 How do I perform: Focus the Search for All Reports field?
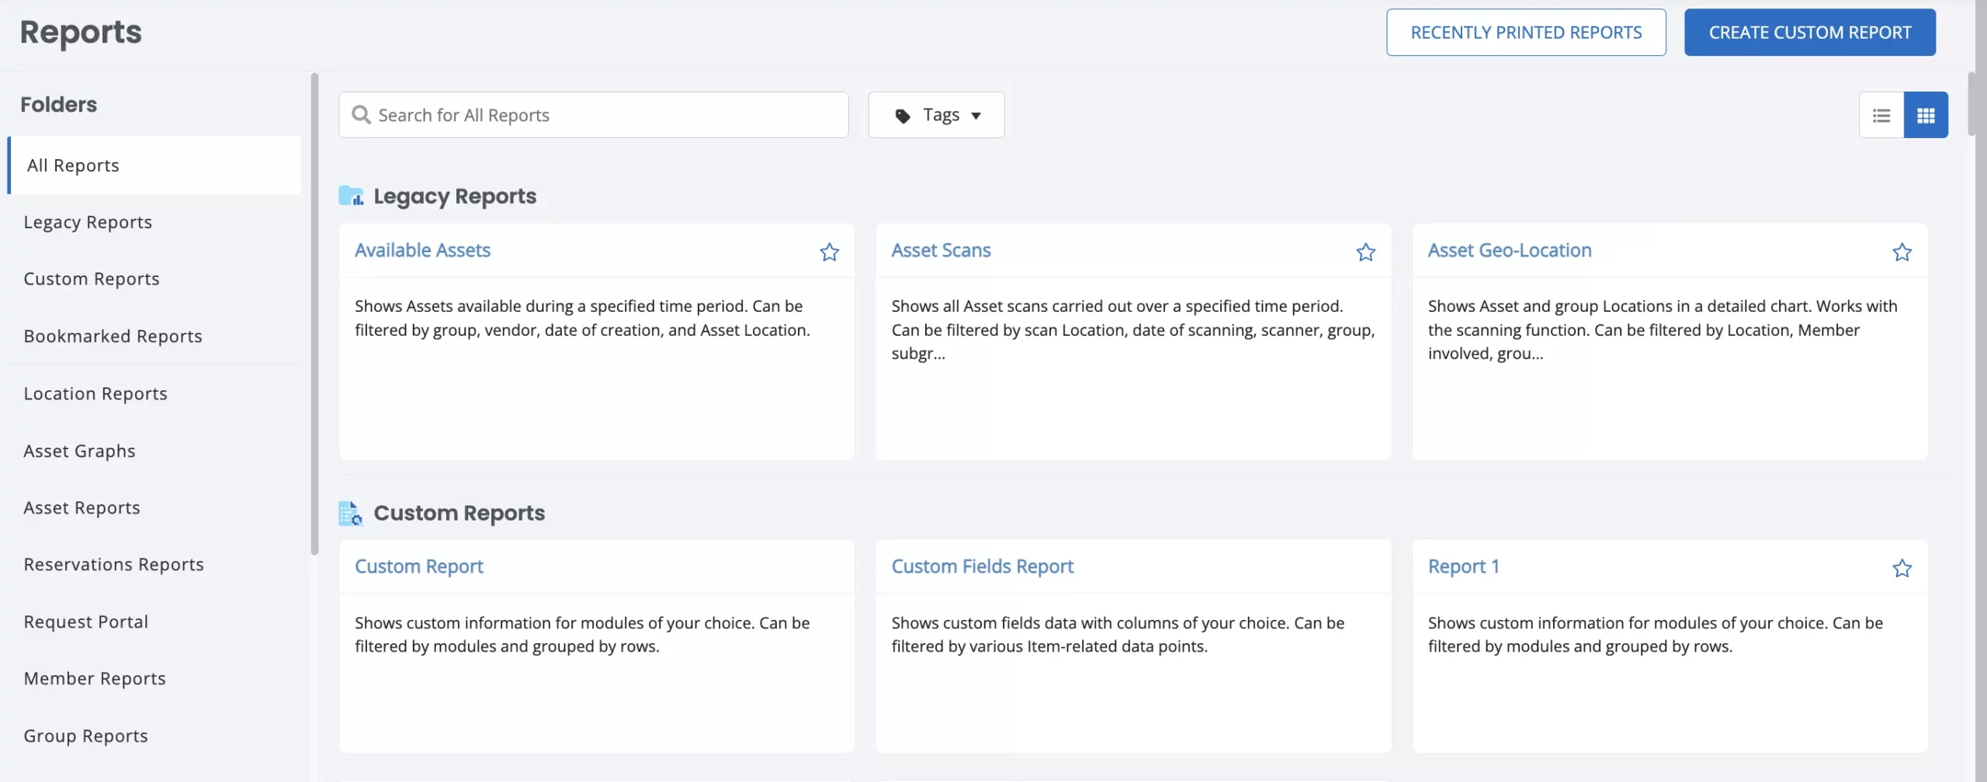click(605, 115)
